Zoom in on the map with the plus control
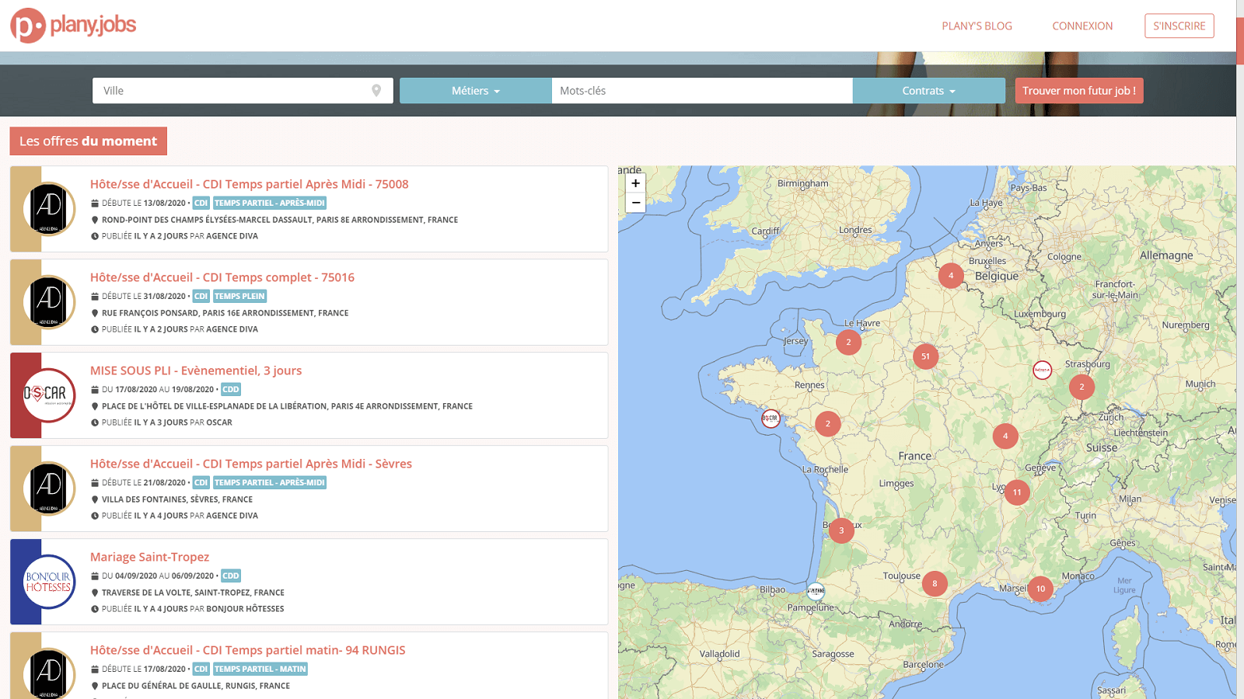This screenshot has width=1244, height=699. coord(635,183)
